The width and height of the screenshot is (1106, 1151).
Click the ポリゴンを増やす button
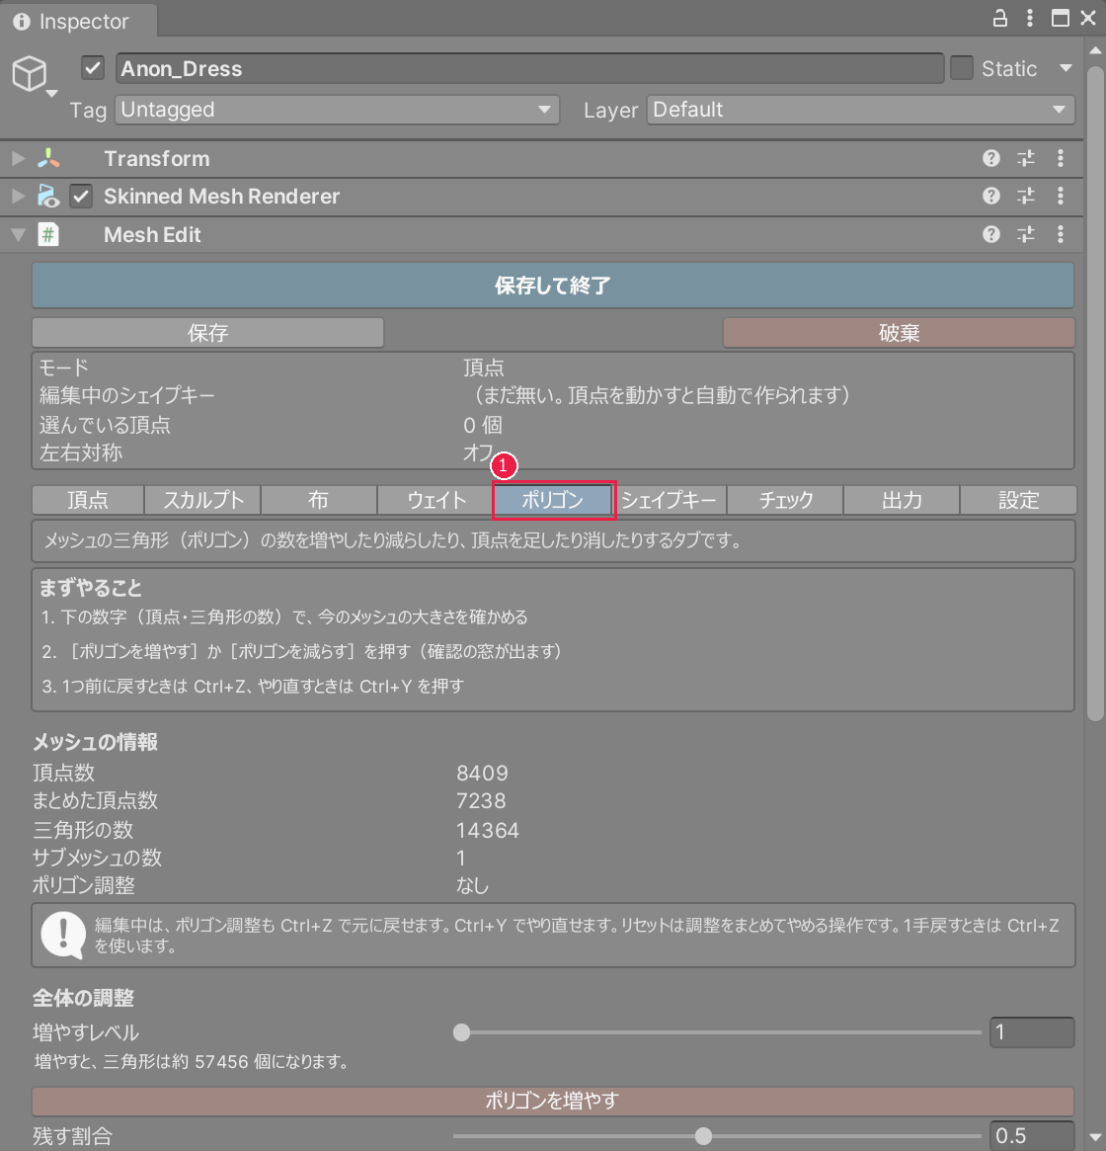click(x=553, y=1101)
